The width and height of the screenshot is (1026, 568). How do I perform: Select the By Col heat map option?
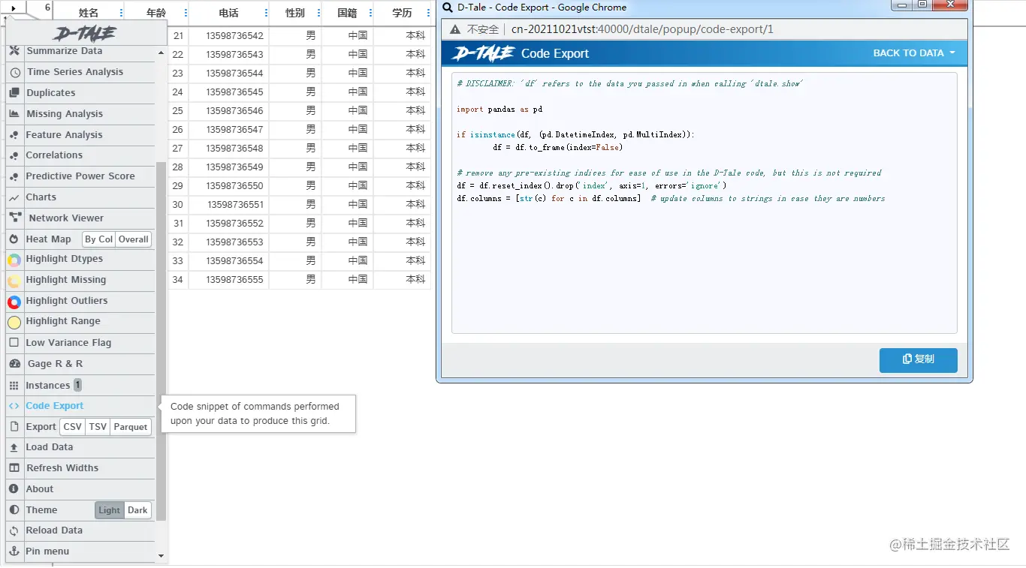[99, 239]
